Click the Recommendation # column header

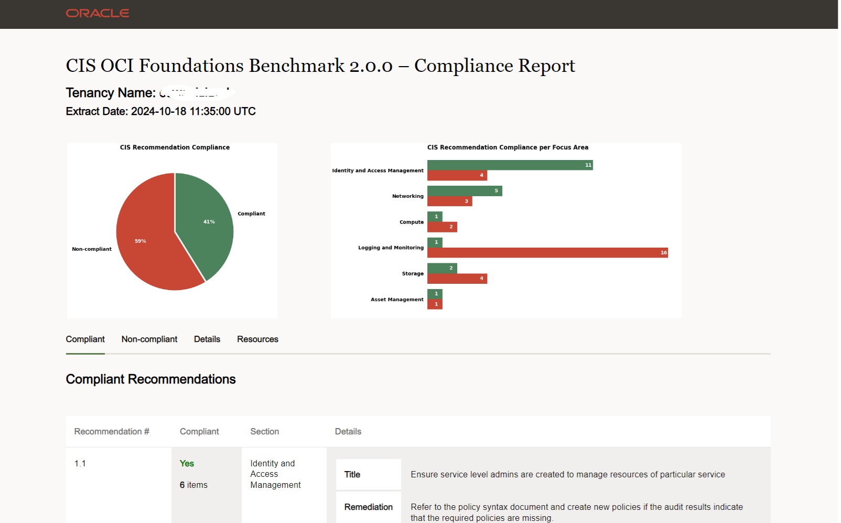tap(112, 432)
